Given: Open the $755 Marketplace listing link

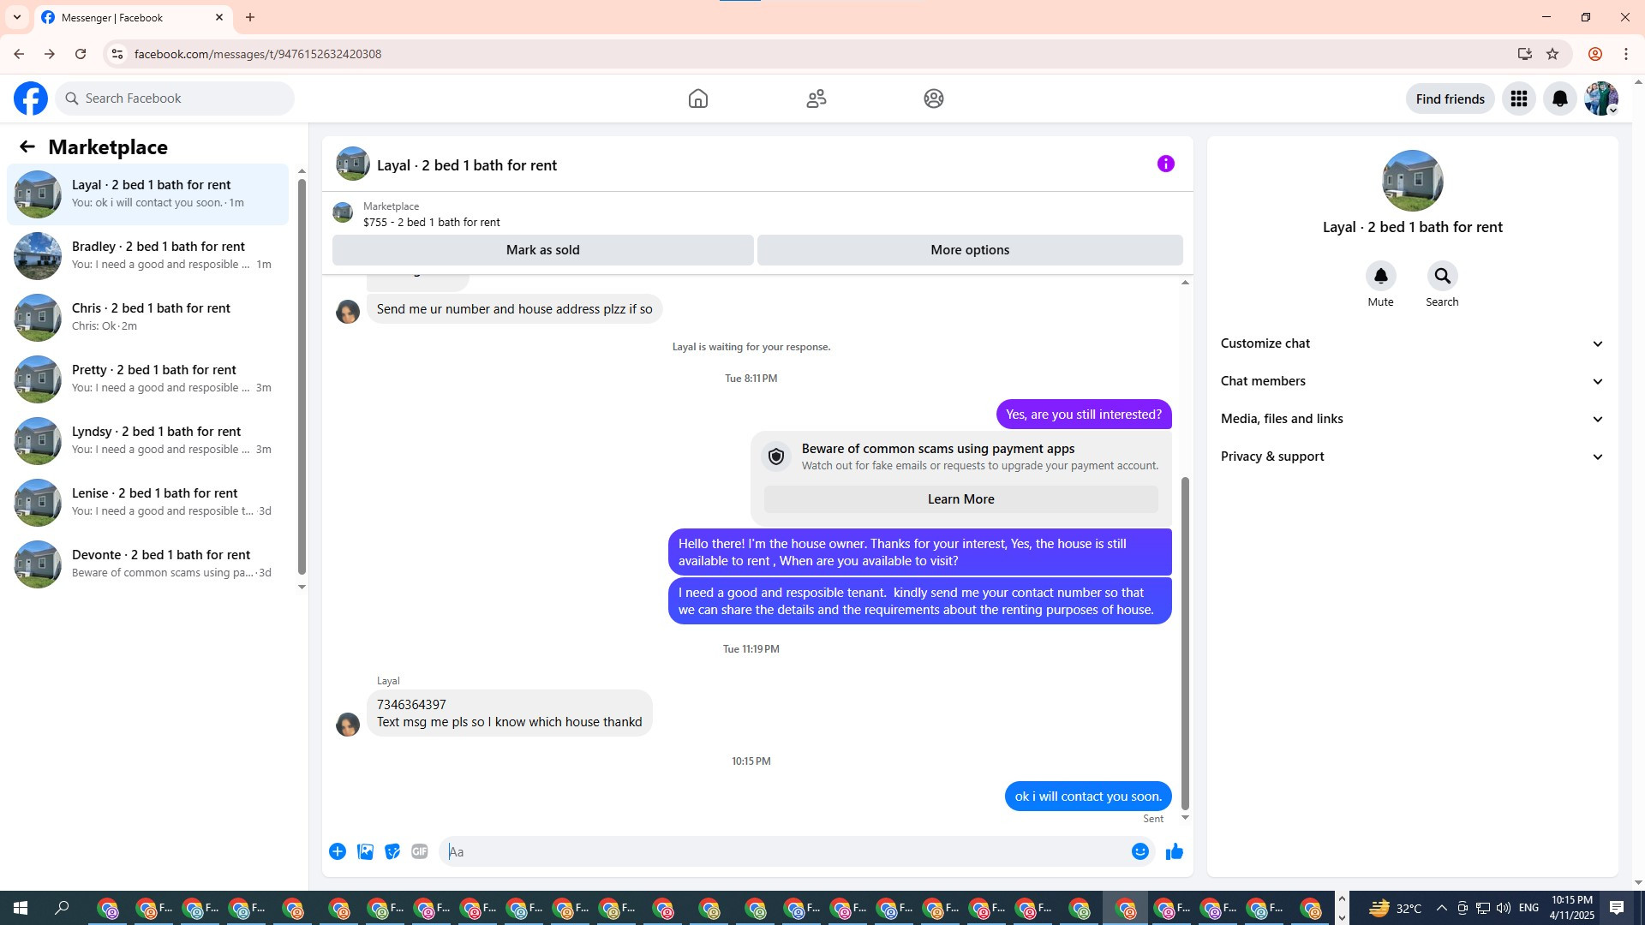Looking at the screenshot, I should point(432,222).
